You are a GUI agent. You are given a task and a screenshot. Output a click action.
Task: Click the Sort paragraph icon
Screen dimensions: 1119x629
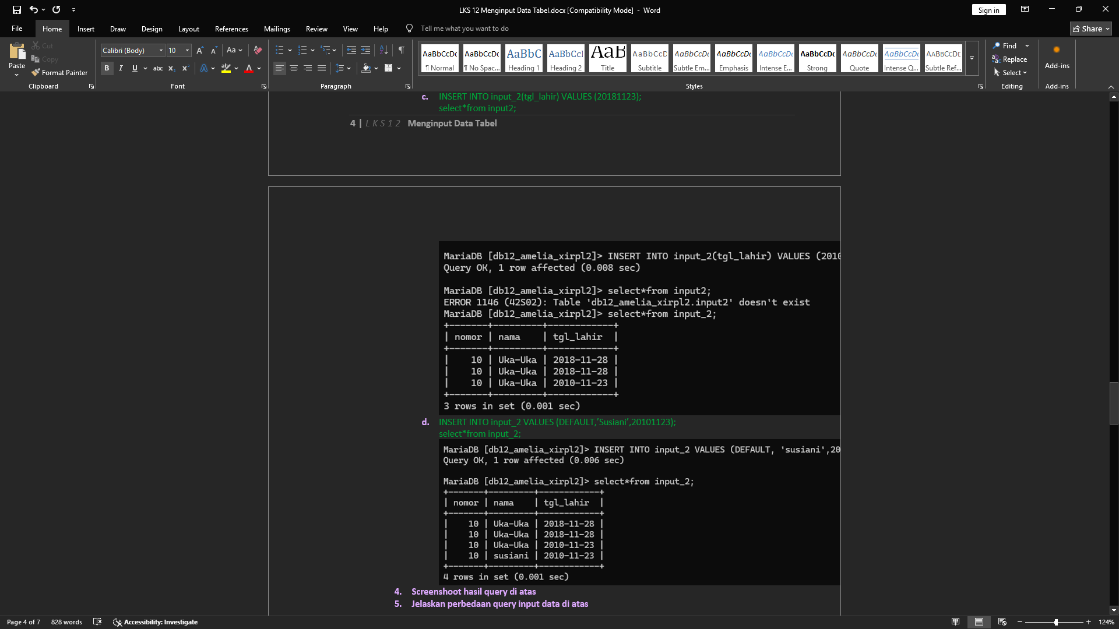(383, 51)
